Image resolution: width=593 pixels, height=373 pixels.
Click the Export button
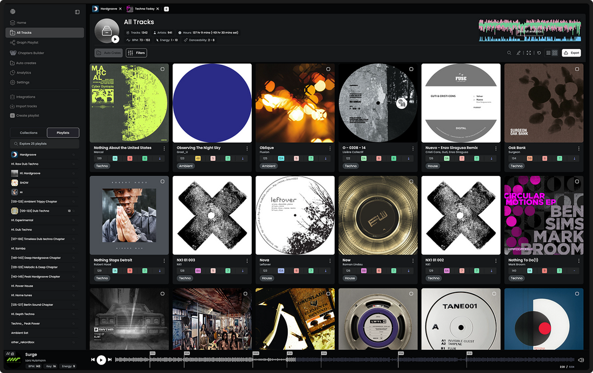point(571,53)
